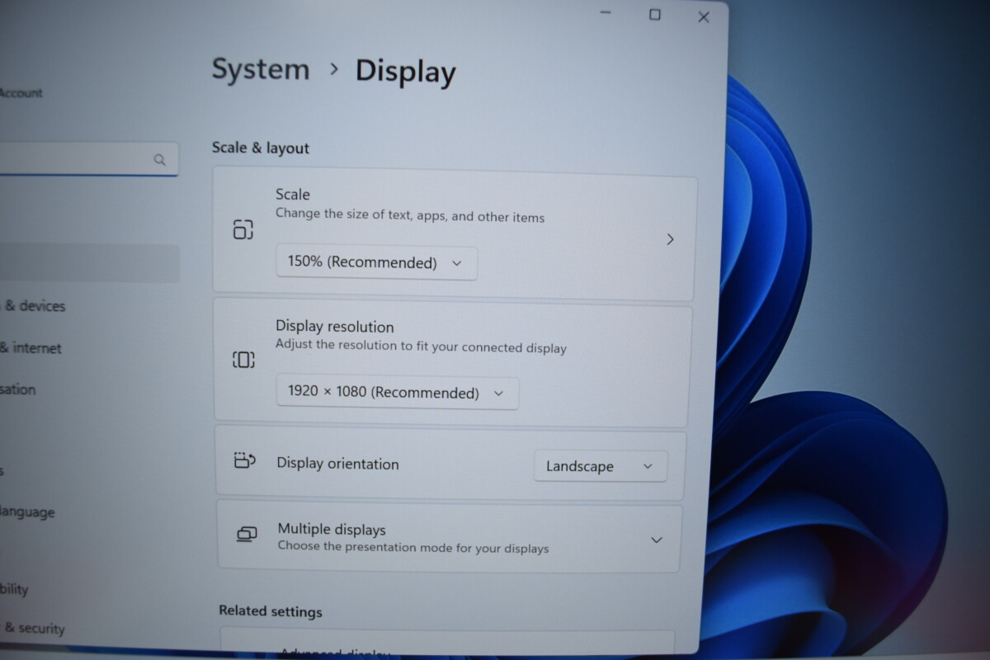Click 'Choose the presentation mode' description
The height and width of the screenshot is (660, 990).
(x=413, y=547)
